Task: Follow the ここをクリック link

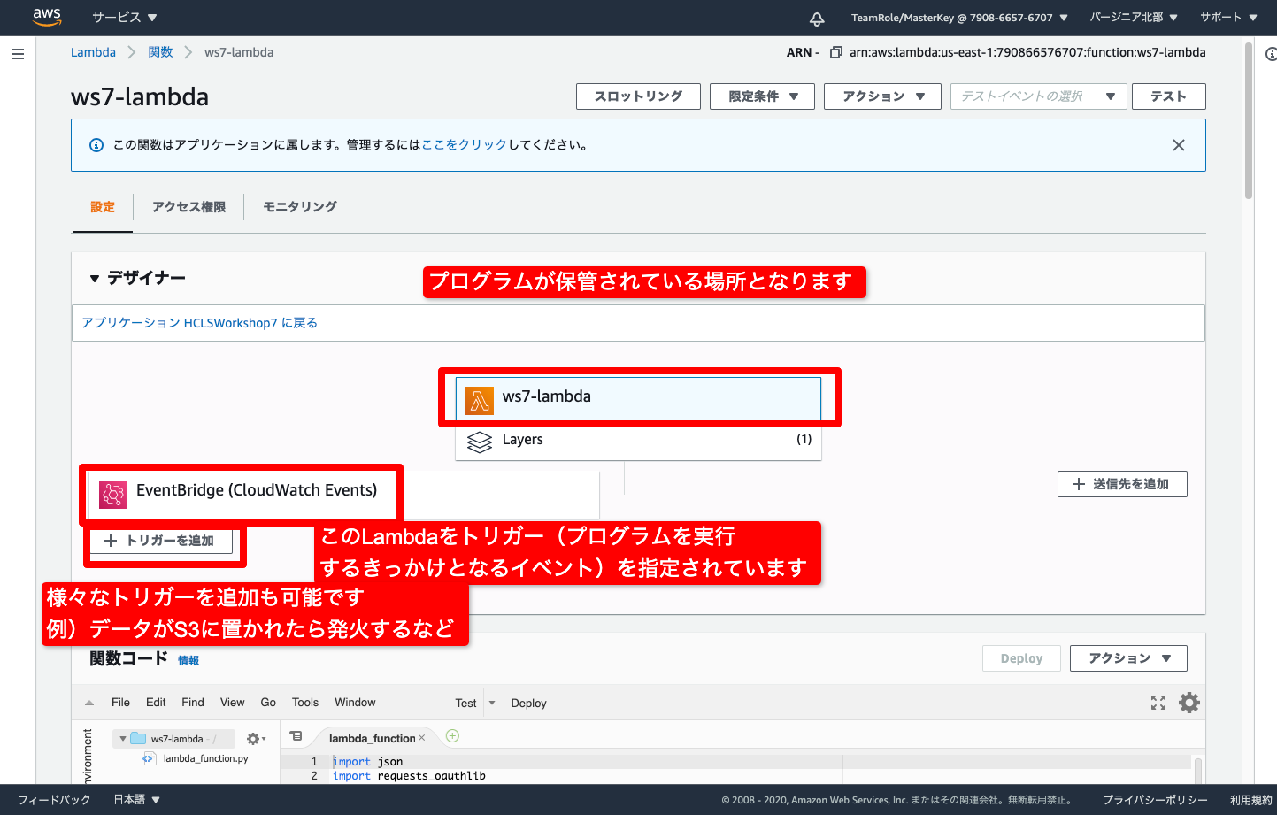Action: [x=465, y=145]
